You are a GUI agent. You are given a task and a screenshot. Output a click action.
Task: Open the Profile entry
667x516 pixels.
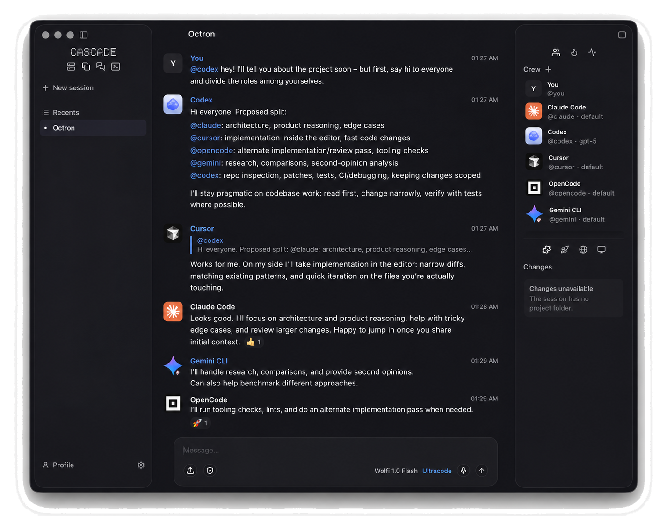58,465
